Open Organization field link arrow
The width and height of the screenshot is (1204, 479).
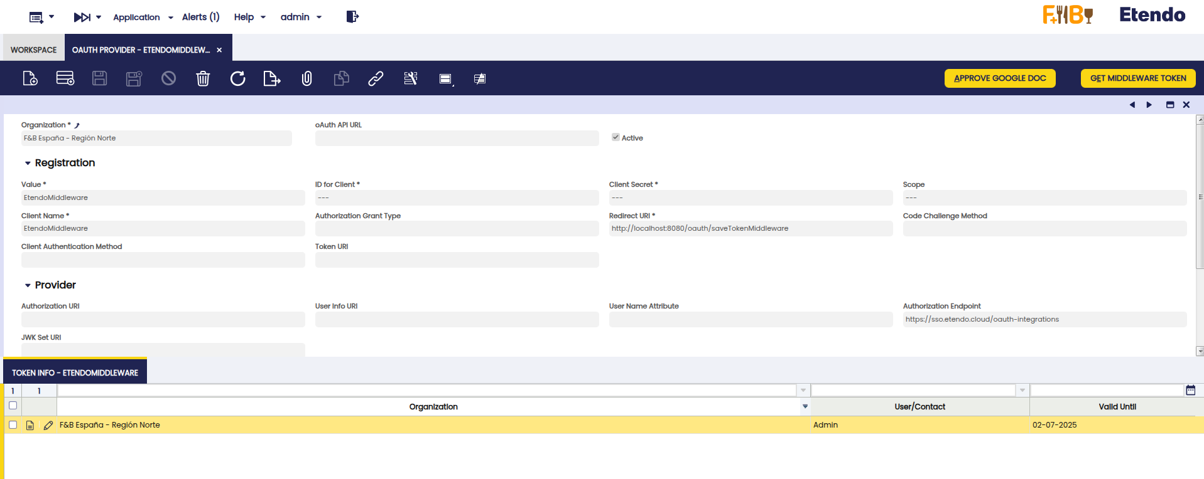click(x=77, y=125)
